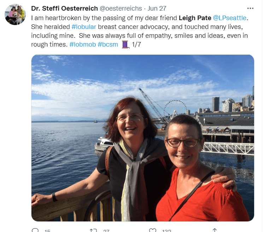Image resolution: width=270 pixels, height=232 pixels.
Task: View replies by clicking the 15 count
Action: (x=47, y=231)
